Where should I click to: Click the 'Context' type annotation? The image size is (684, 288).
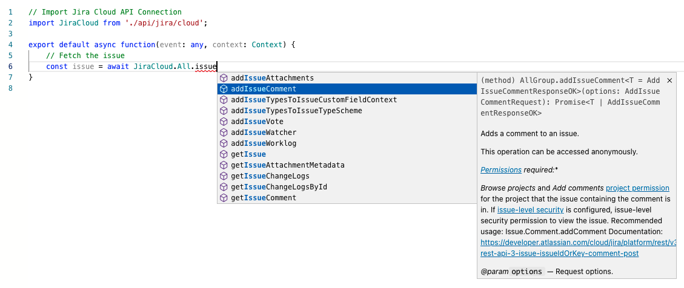[x=267, y=45]
